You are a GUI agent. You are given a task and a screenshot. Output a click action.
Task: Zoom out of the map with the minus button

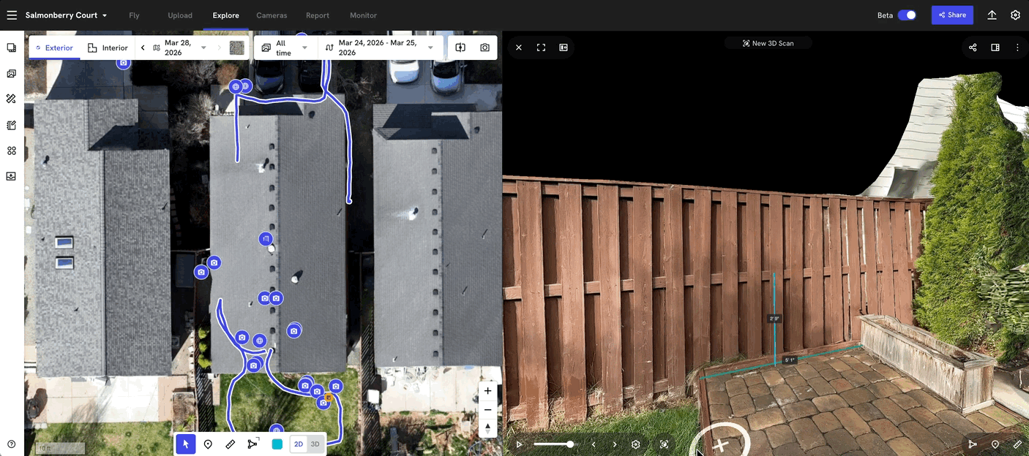click(x=487, y=409)
